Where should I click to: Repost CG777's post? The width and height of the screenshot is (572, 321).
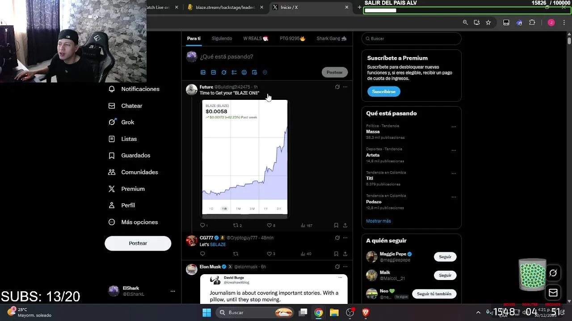[x=236, y=254]
